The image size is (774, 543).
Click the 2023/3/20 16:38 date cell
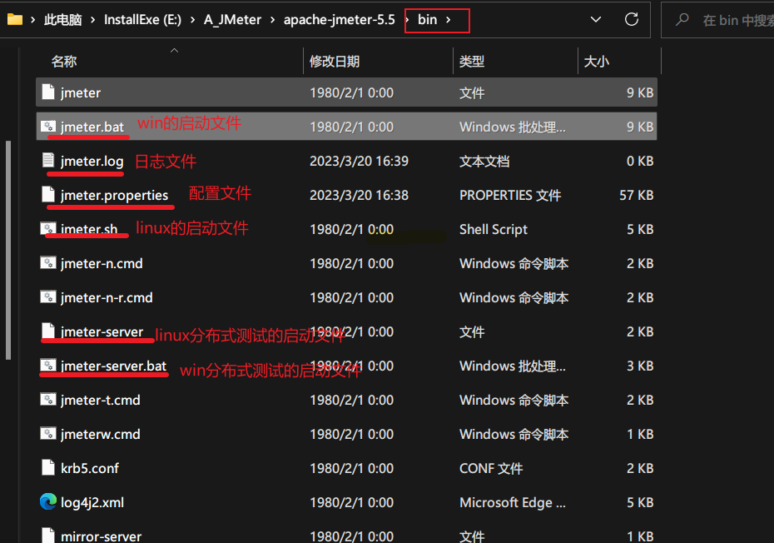coord(359,195)
